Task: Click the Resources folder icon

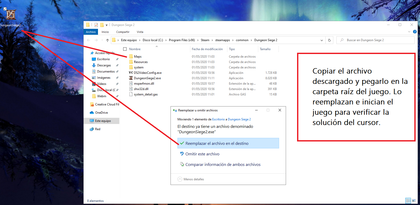Action: [131, 62]
